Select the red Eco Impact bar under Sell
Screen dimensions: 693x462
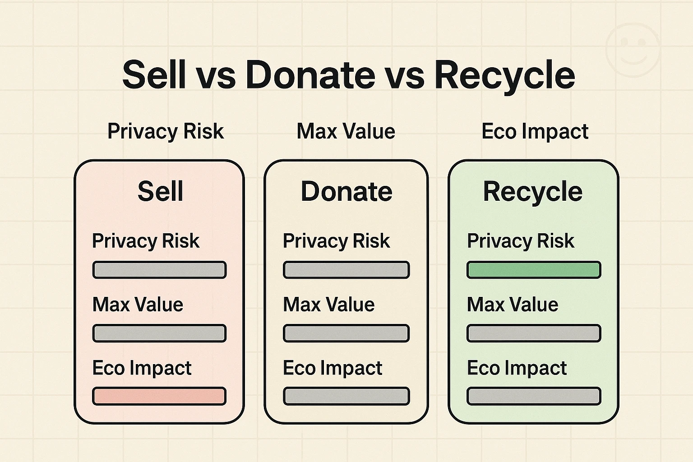point(159,396)
